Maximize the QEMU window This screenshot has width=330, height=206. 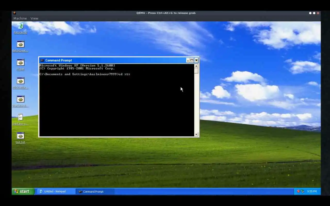point(314,13)
